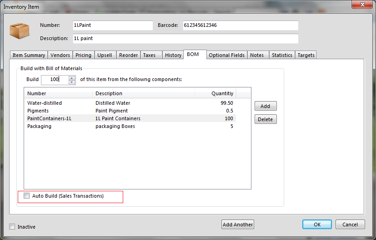Decrease build quantity with down arrow

point(72,82)
